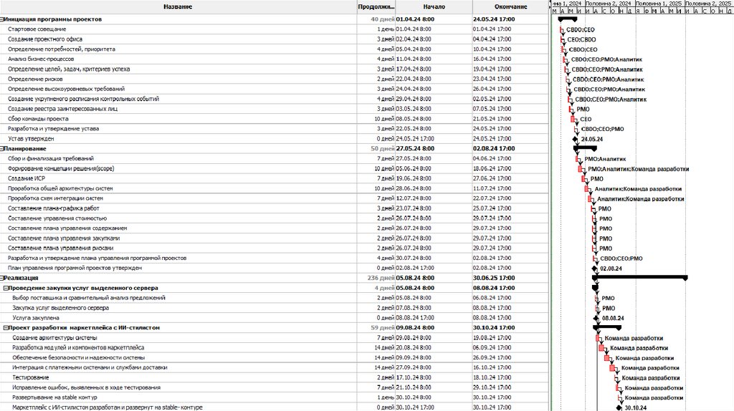Select Проработка схем интеграции систем task
The height and width of the screenshot is (411, 734).
pos(55,198)
